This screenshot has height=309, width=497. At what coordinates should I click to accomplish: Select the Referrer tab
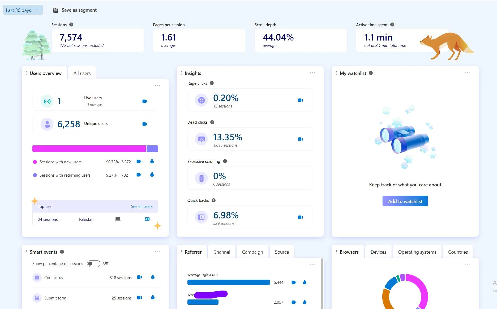tap(193, 252)
